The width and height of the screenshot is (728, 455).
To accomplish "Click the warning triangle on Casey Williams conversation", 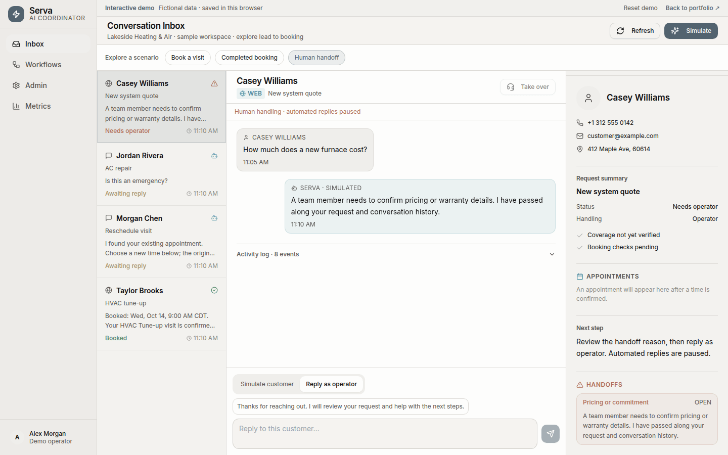I will coord(214,83).
